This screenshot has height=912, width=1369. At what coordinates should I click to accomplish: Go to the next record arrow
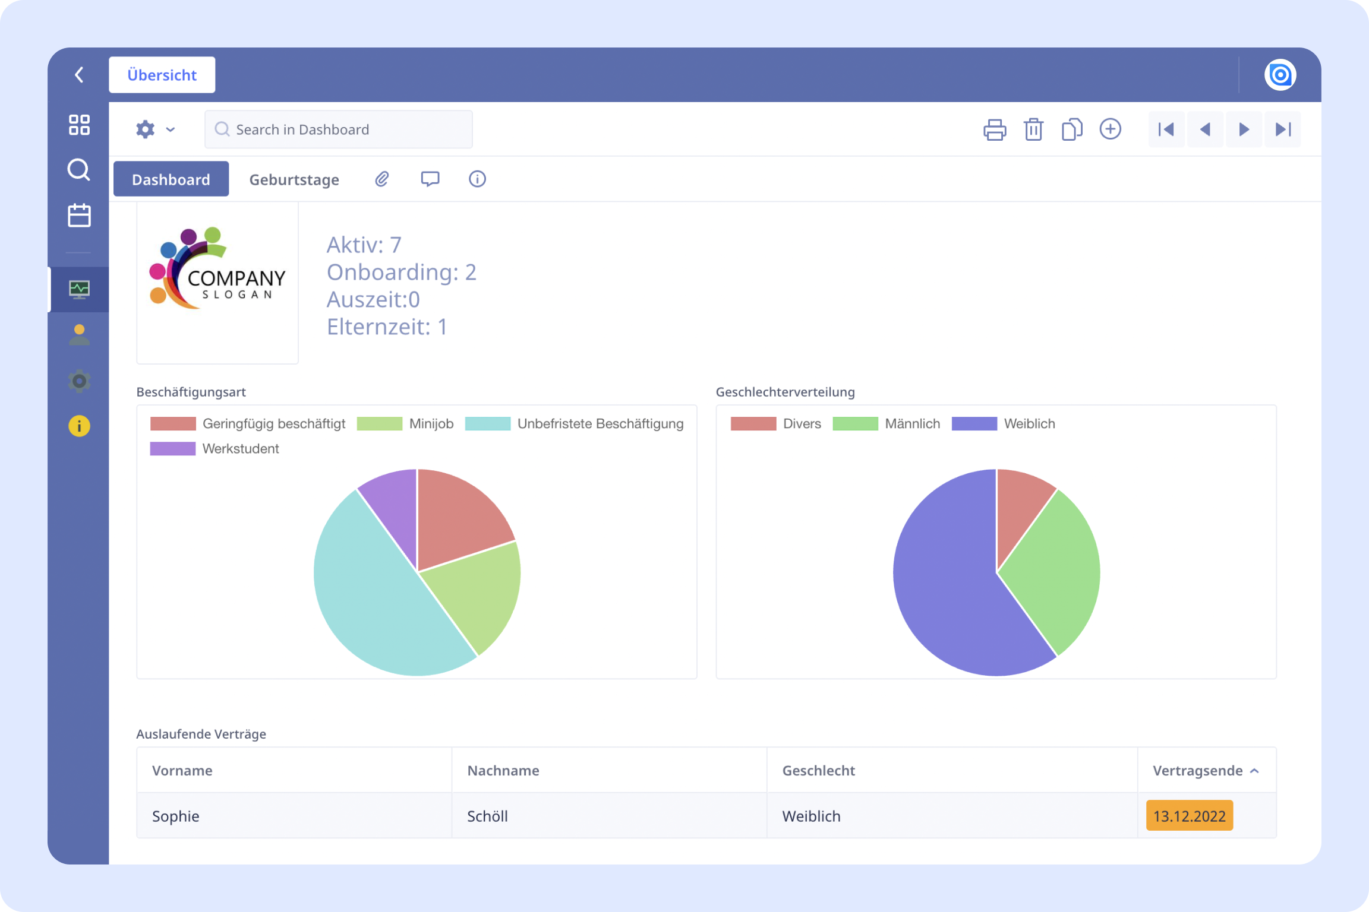(x=1243, y=129)
